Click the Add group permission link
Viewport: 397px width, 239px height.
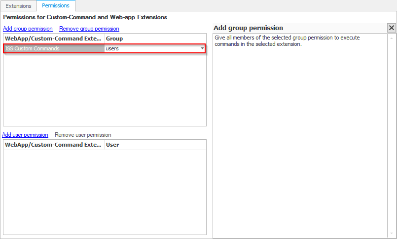click(28, 29)
